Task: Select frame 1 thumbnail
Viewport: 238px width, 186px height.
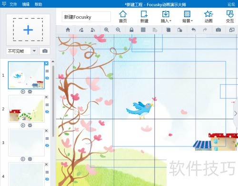Action: click(26, 75)
